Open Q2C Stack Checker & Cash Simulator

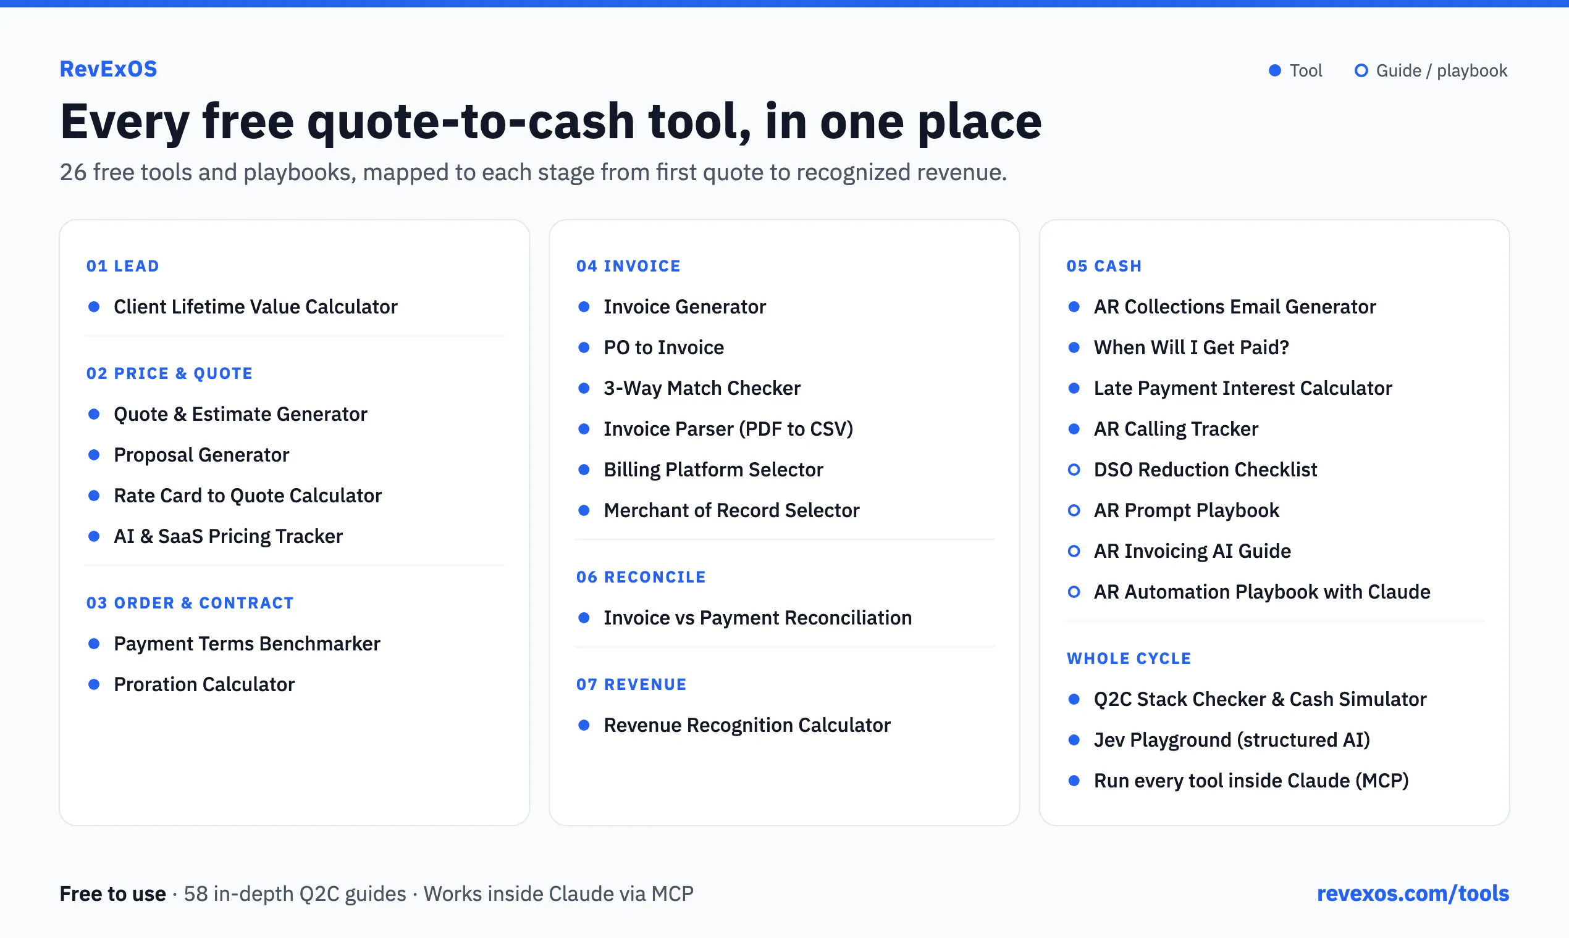coord(1260,699)
